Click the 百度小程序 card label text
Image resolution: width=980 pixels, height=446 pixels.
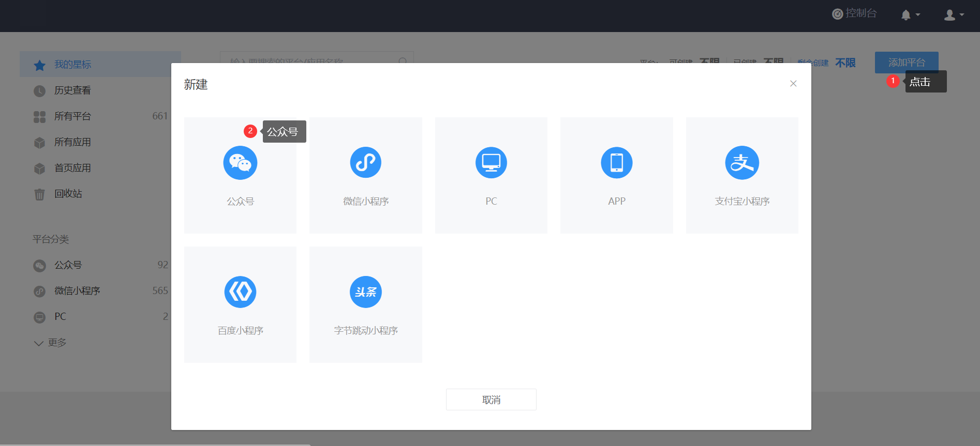click(x=240, y=330)
